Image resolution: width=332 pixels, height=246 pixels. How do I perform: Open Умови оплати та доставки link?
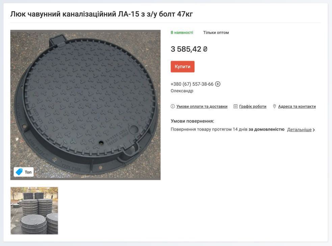pyautogui.click(x=202, y=106)
